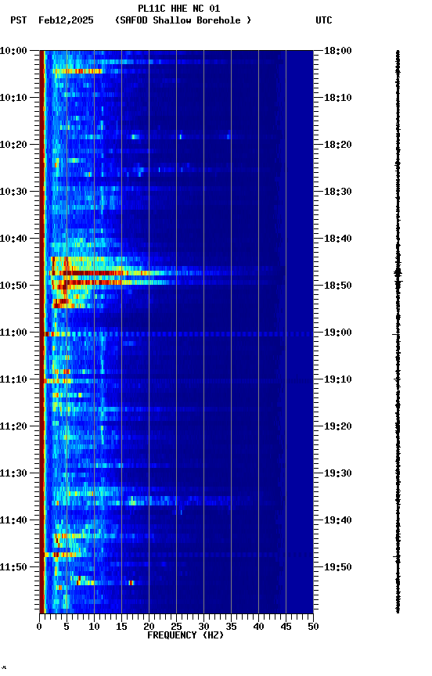Click the 19:50 UTC time label
The width and height of the screenshot is (432, 676).
click(338, 567)
